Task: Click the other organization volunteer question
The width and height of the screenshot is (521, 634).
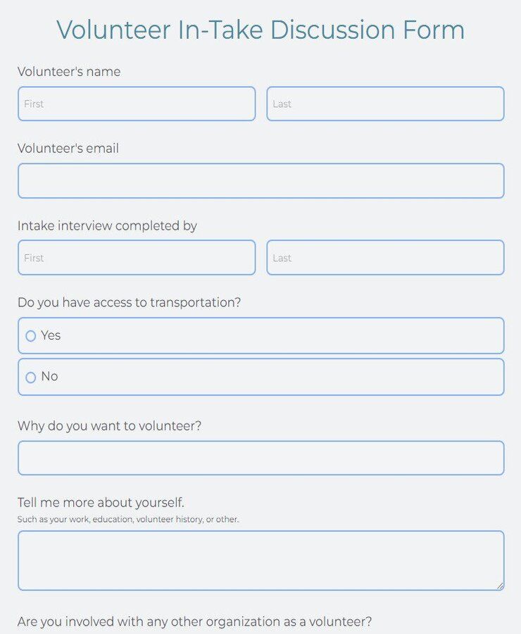Action: pos(194,622)
